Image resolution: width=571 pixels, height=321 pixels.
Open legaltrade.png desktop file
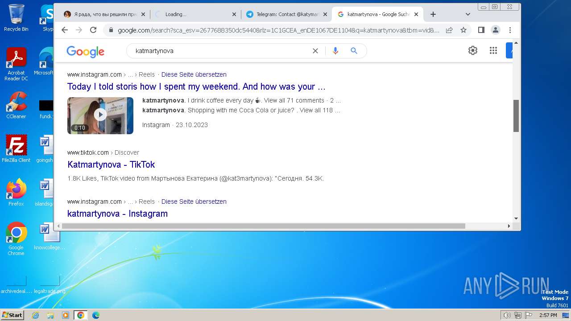(50, 284)
